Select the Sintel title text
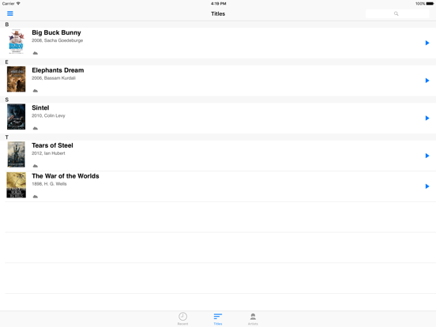The width and height of the screenshot is (436, 327). coord(40,107)
